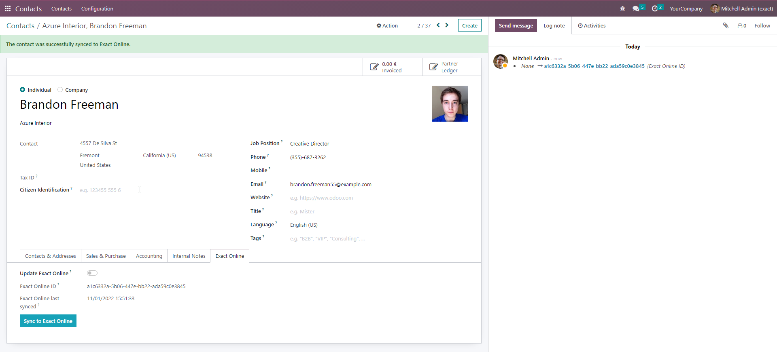
Task: Open the apps grid menu icon
Action: [x=8, y=8]
